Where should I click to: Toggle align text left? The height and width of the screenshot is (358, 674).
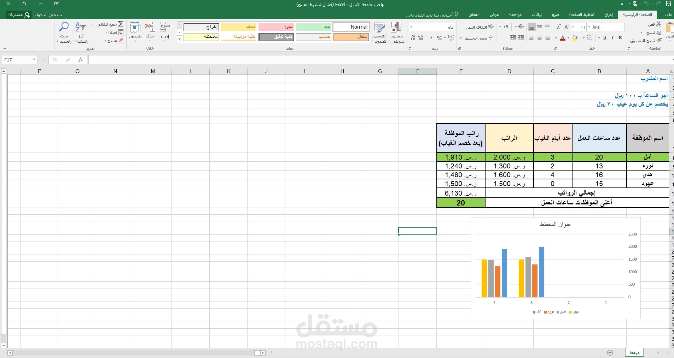point(532,38)
